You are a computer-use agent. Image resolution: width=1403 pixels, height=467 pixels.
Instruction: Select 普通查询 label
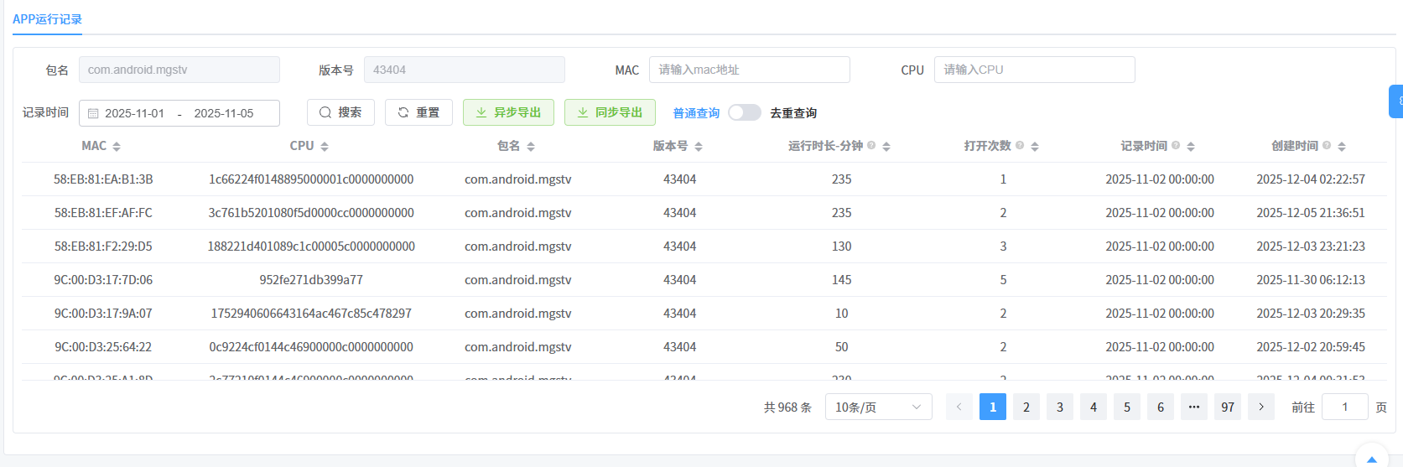coord(696,113)
